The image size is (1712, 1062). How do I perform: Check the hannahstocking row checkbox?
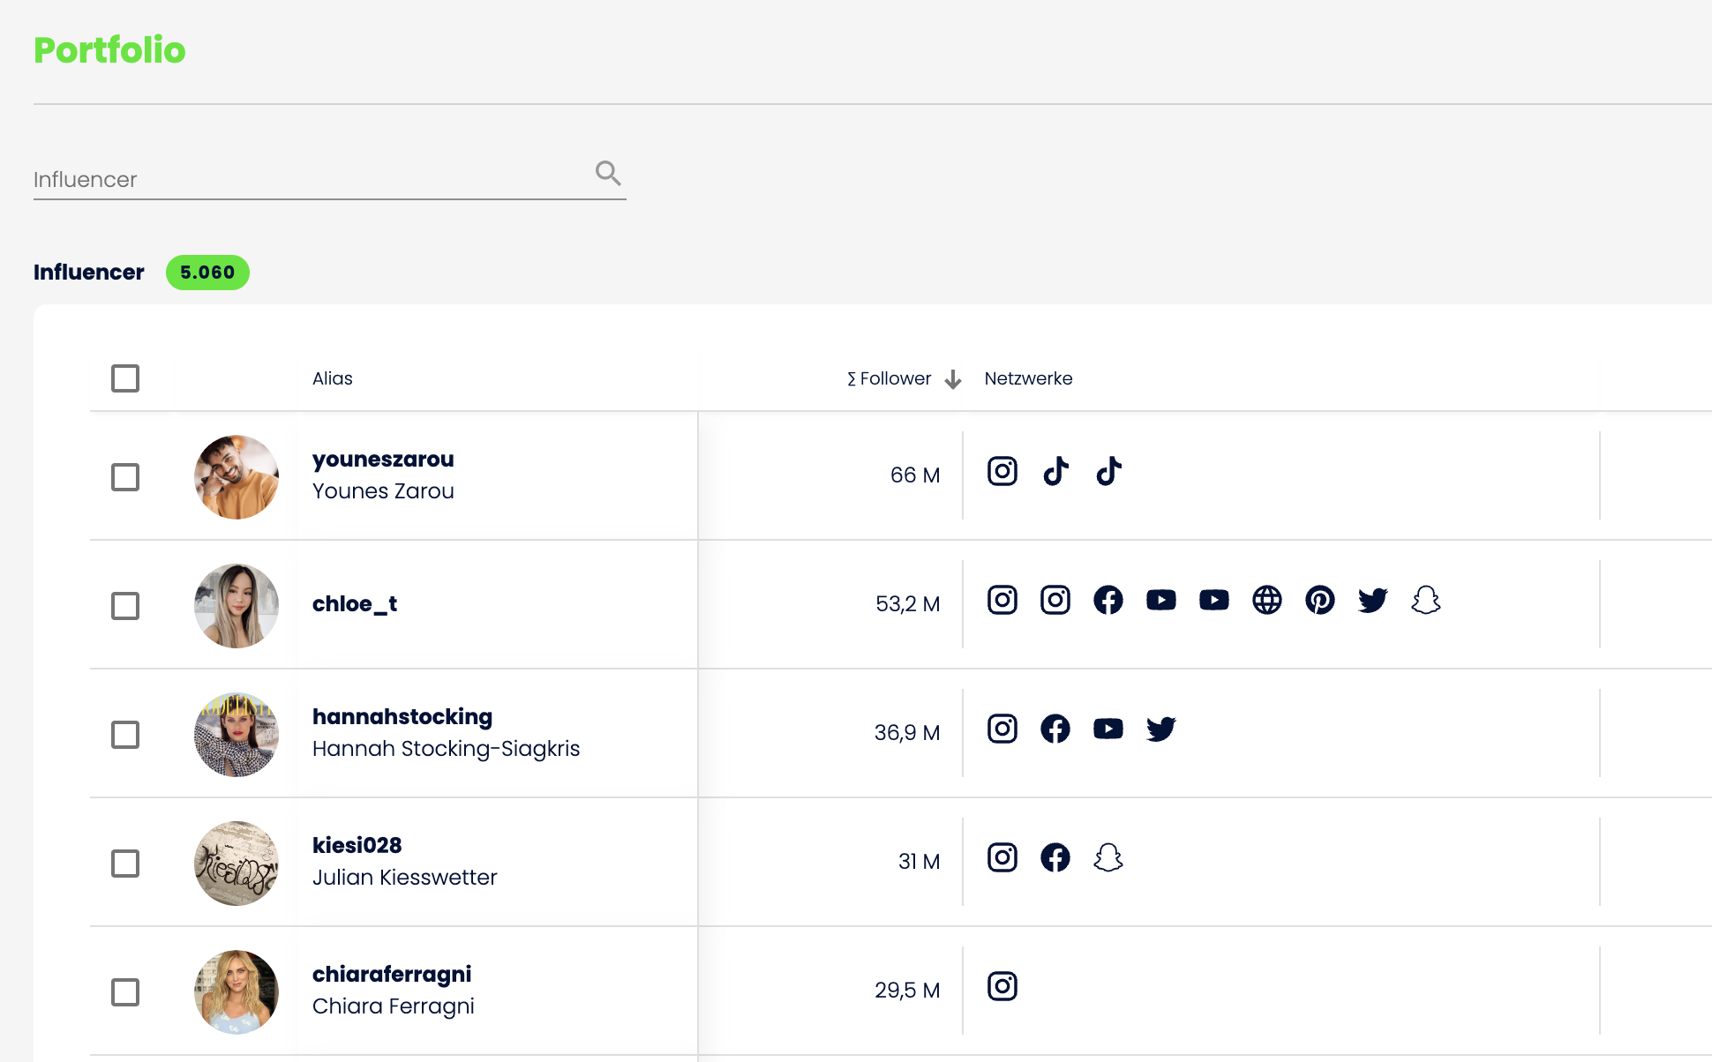pos(125,735)
